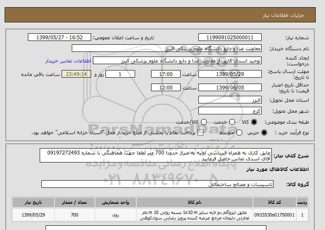
Task: Click the کد کالا column header
Action: pos(274,202)
